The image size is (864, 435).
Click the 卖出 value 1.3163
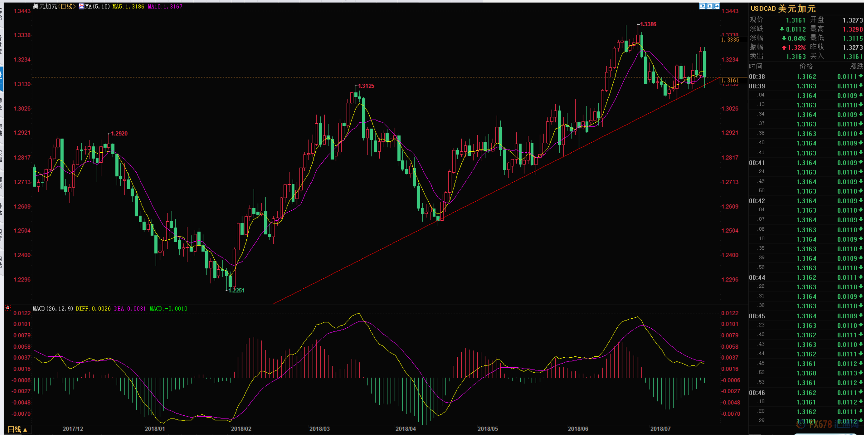(x=796, y=57)
